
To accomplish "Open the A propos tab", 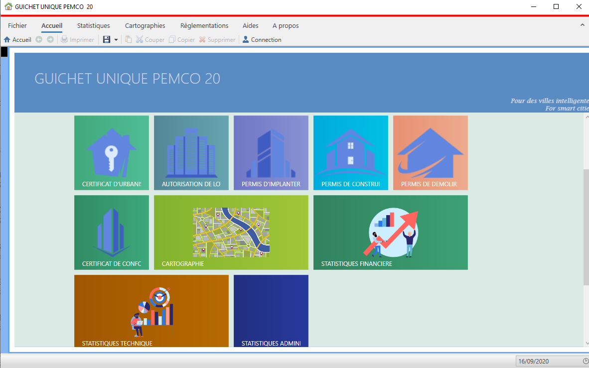I will pos(286,25).
